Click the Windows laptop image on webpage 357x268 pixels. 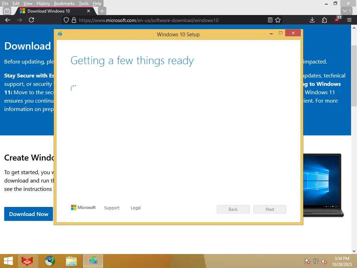[323, 185]
